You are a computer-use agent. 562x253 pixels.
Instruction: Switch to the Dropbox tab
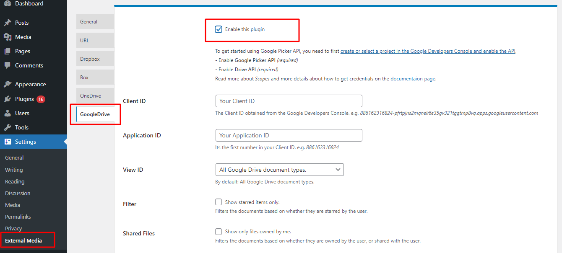click(95, 59)
